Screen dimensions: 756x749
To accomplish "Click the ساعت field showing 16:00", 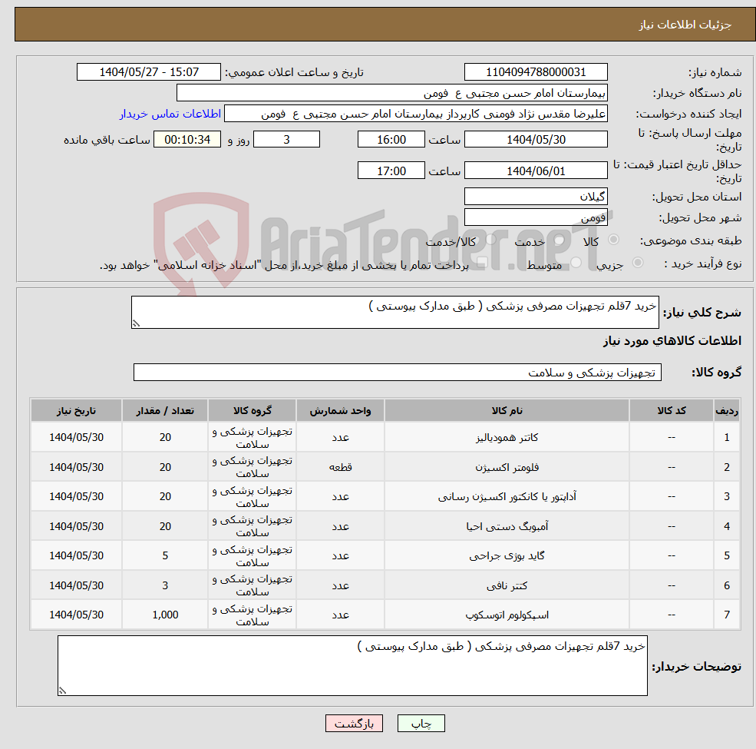I will [x=391, y=139].
